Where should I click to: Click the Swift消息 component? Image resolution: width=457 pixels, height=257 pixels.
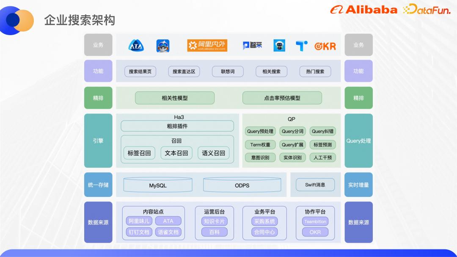(314, 185)
